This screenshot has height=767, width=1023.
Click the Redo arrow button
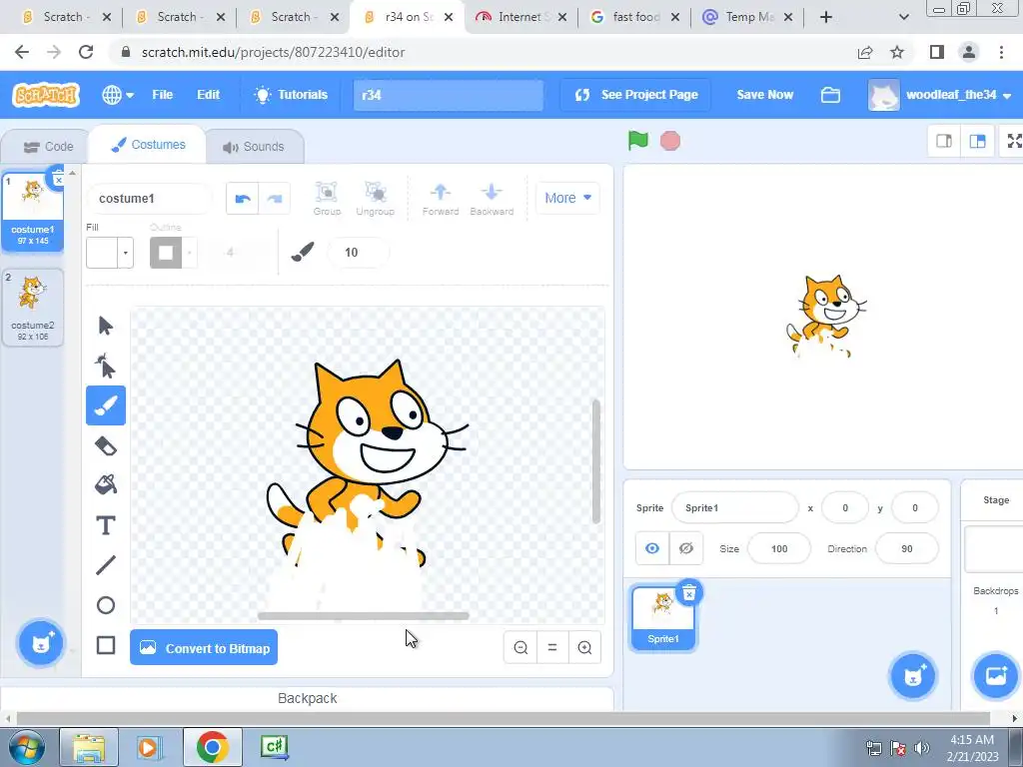click(275, 199)
